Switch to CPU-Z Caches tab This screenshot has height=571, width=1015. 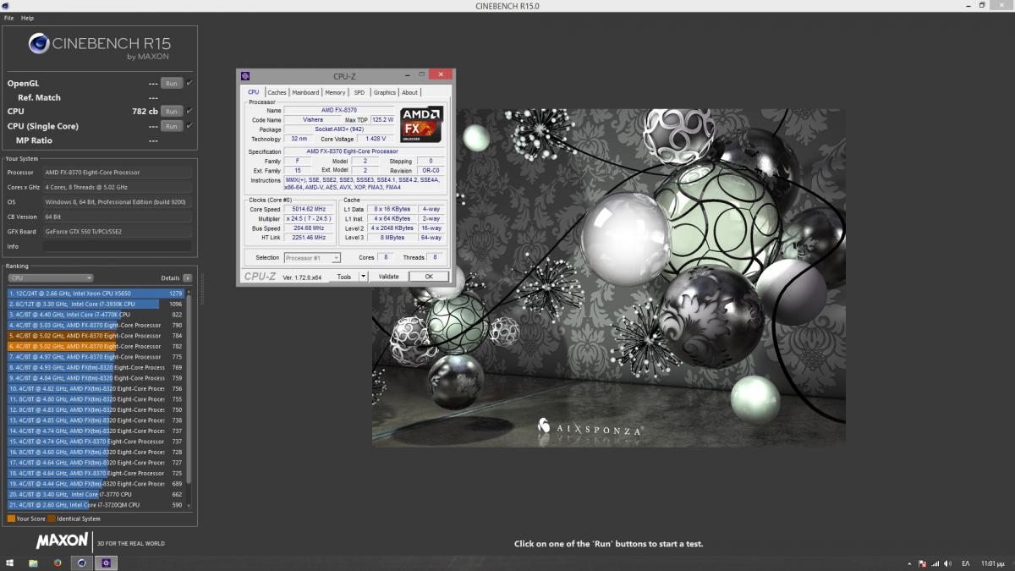[x=277, y=92]
